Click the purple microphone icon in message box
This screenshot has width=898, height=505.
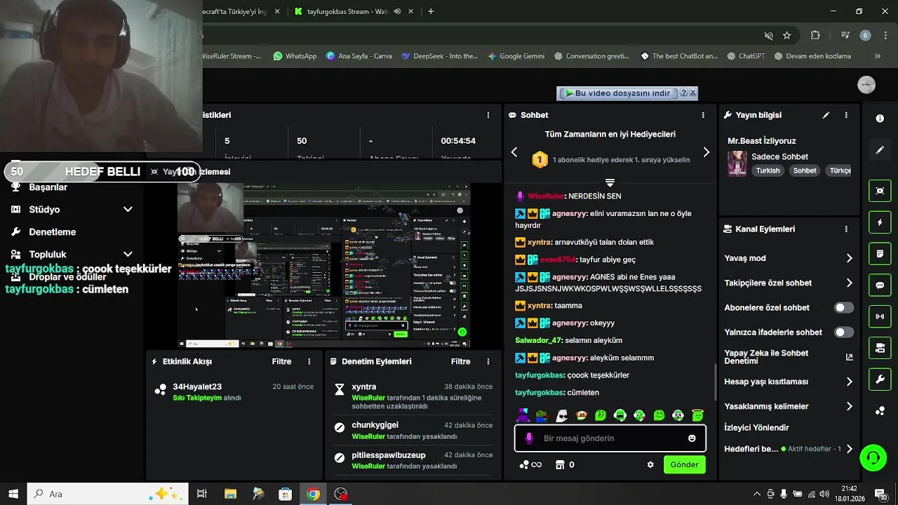click(529, 438)
